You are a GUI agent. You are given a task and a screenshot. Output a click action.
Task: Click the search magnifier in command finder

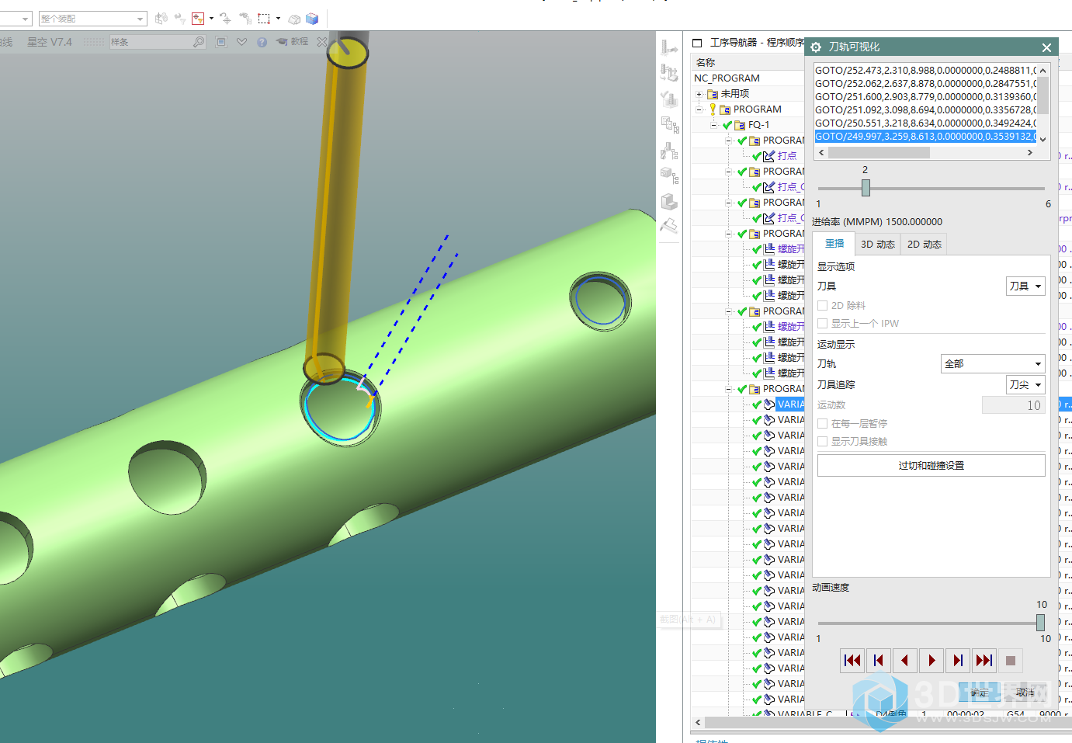199,42
